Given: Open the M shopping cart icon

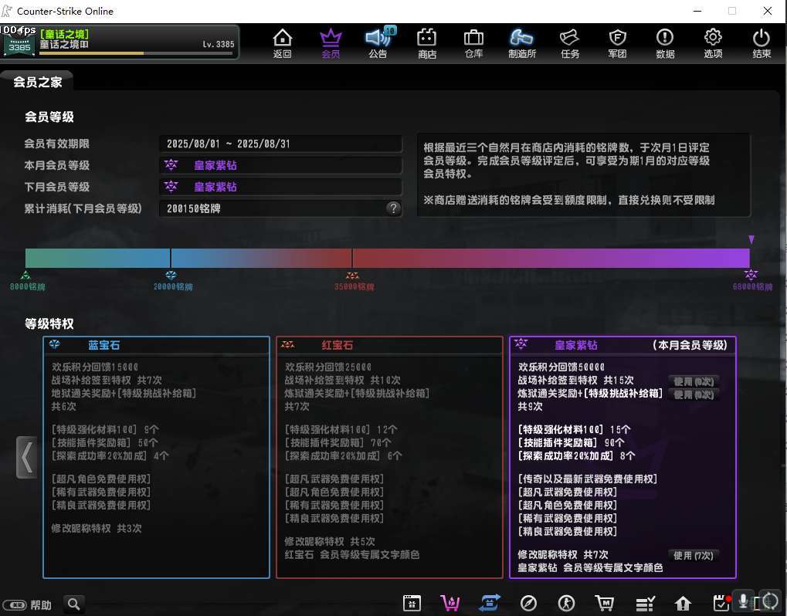Looking at the screenshot, I should point(604,602).
